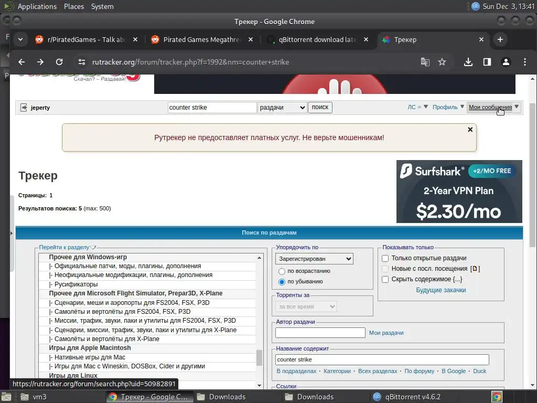Open the Applications menu

coord(37,6)
